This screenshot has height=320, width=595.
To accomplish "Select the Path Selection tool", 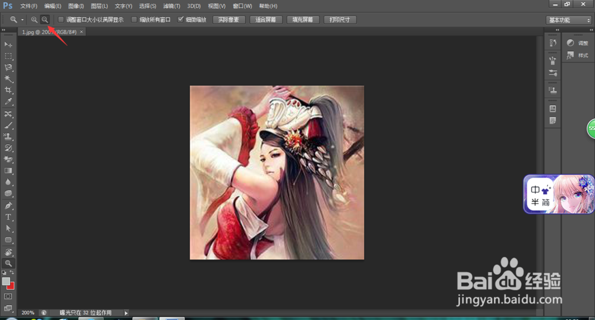I will point(8,229).
